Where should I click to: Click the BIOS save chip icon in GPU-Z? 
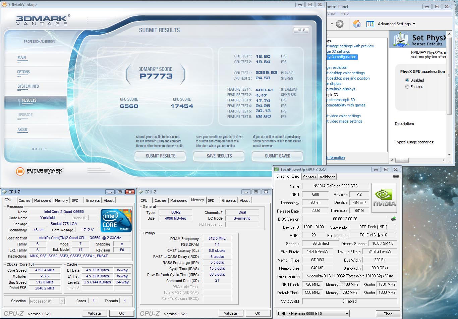click(393, 219)
